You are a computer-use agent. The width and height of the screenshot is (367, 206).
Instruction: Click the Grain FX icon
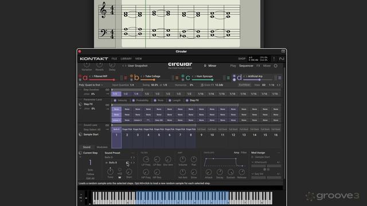202,85
